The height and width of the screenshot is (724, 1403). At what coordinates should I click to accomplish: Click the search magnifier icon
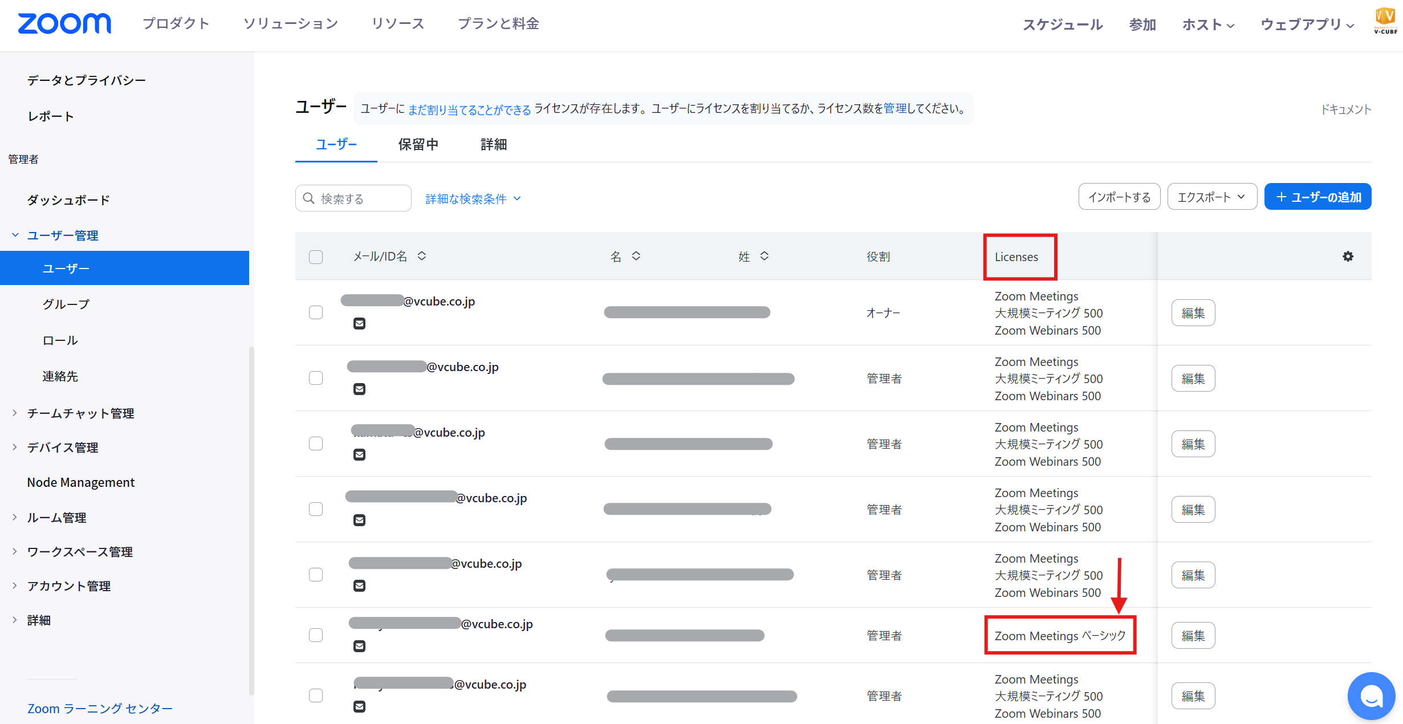click(309, 198)
